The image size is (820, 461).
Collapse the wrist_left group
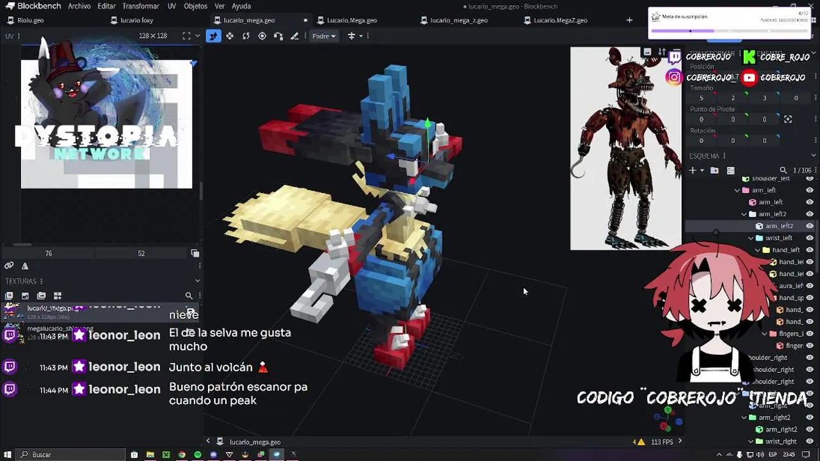tap(751, 238)
